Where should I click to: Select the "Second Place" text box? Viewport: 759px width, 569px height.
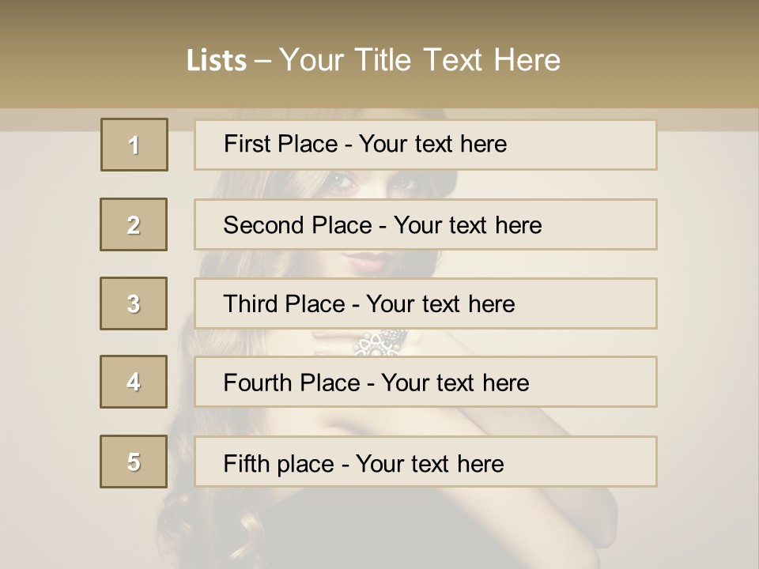425,224
